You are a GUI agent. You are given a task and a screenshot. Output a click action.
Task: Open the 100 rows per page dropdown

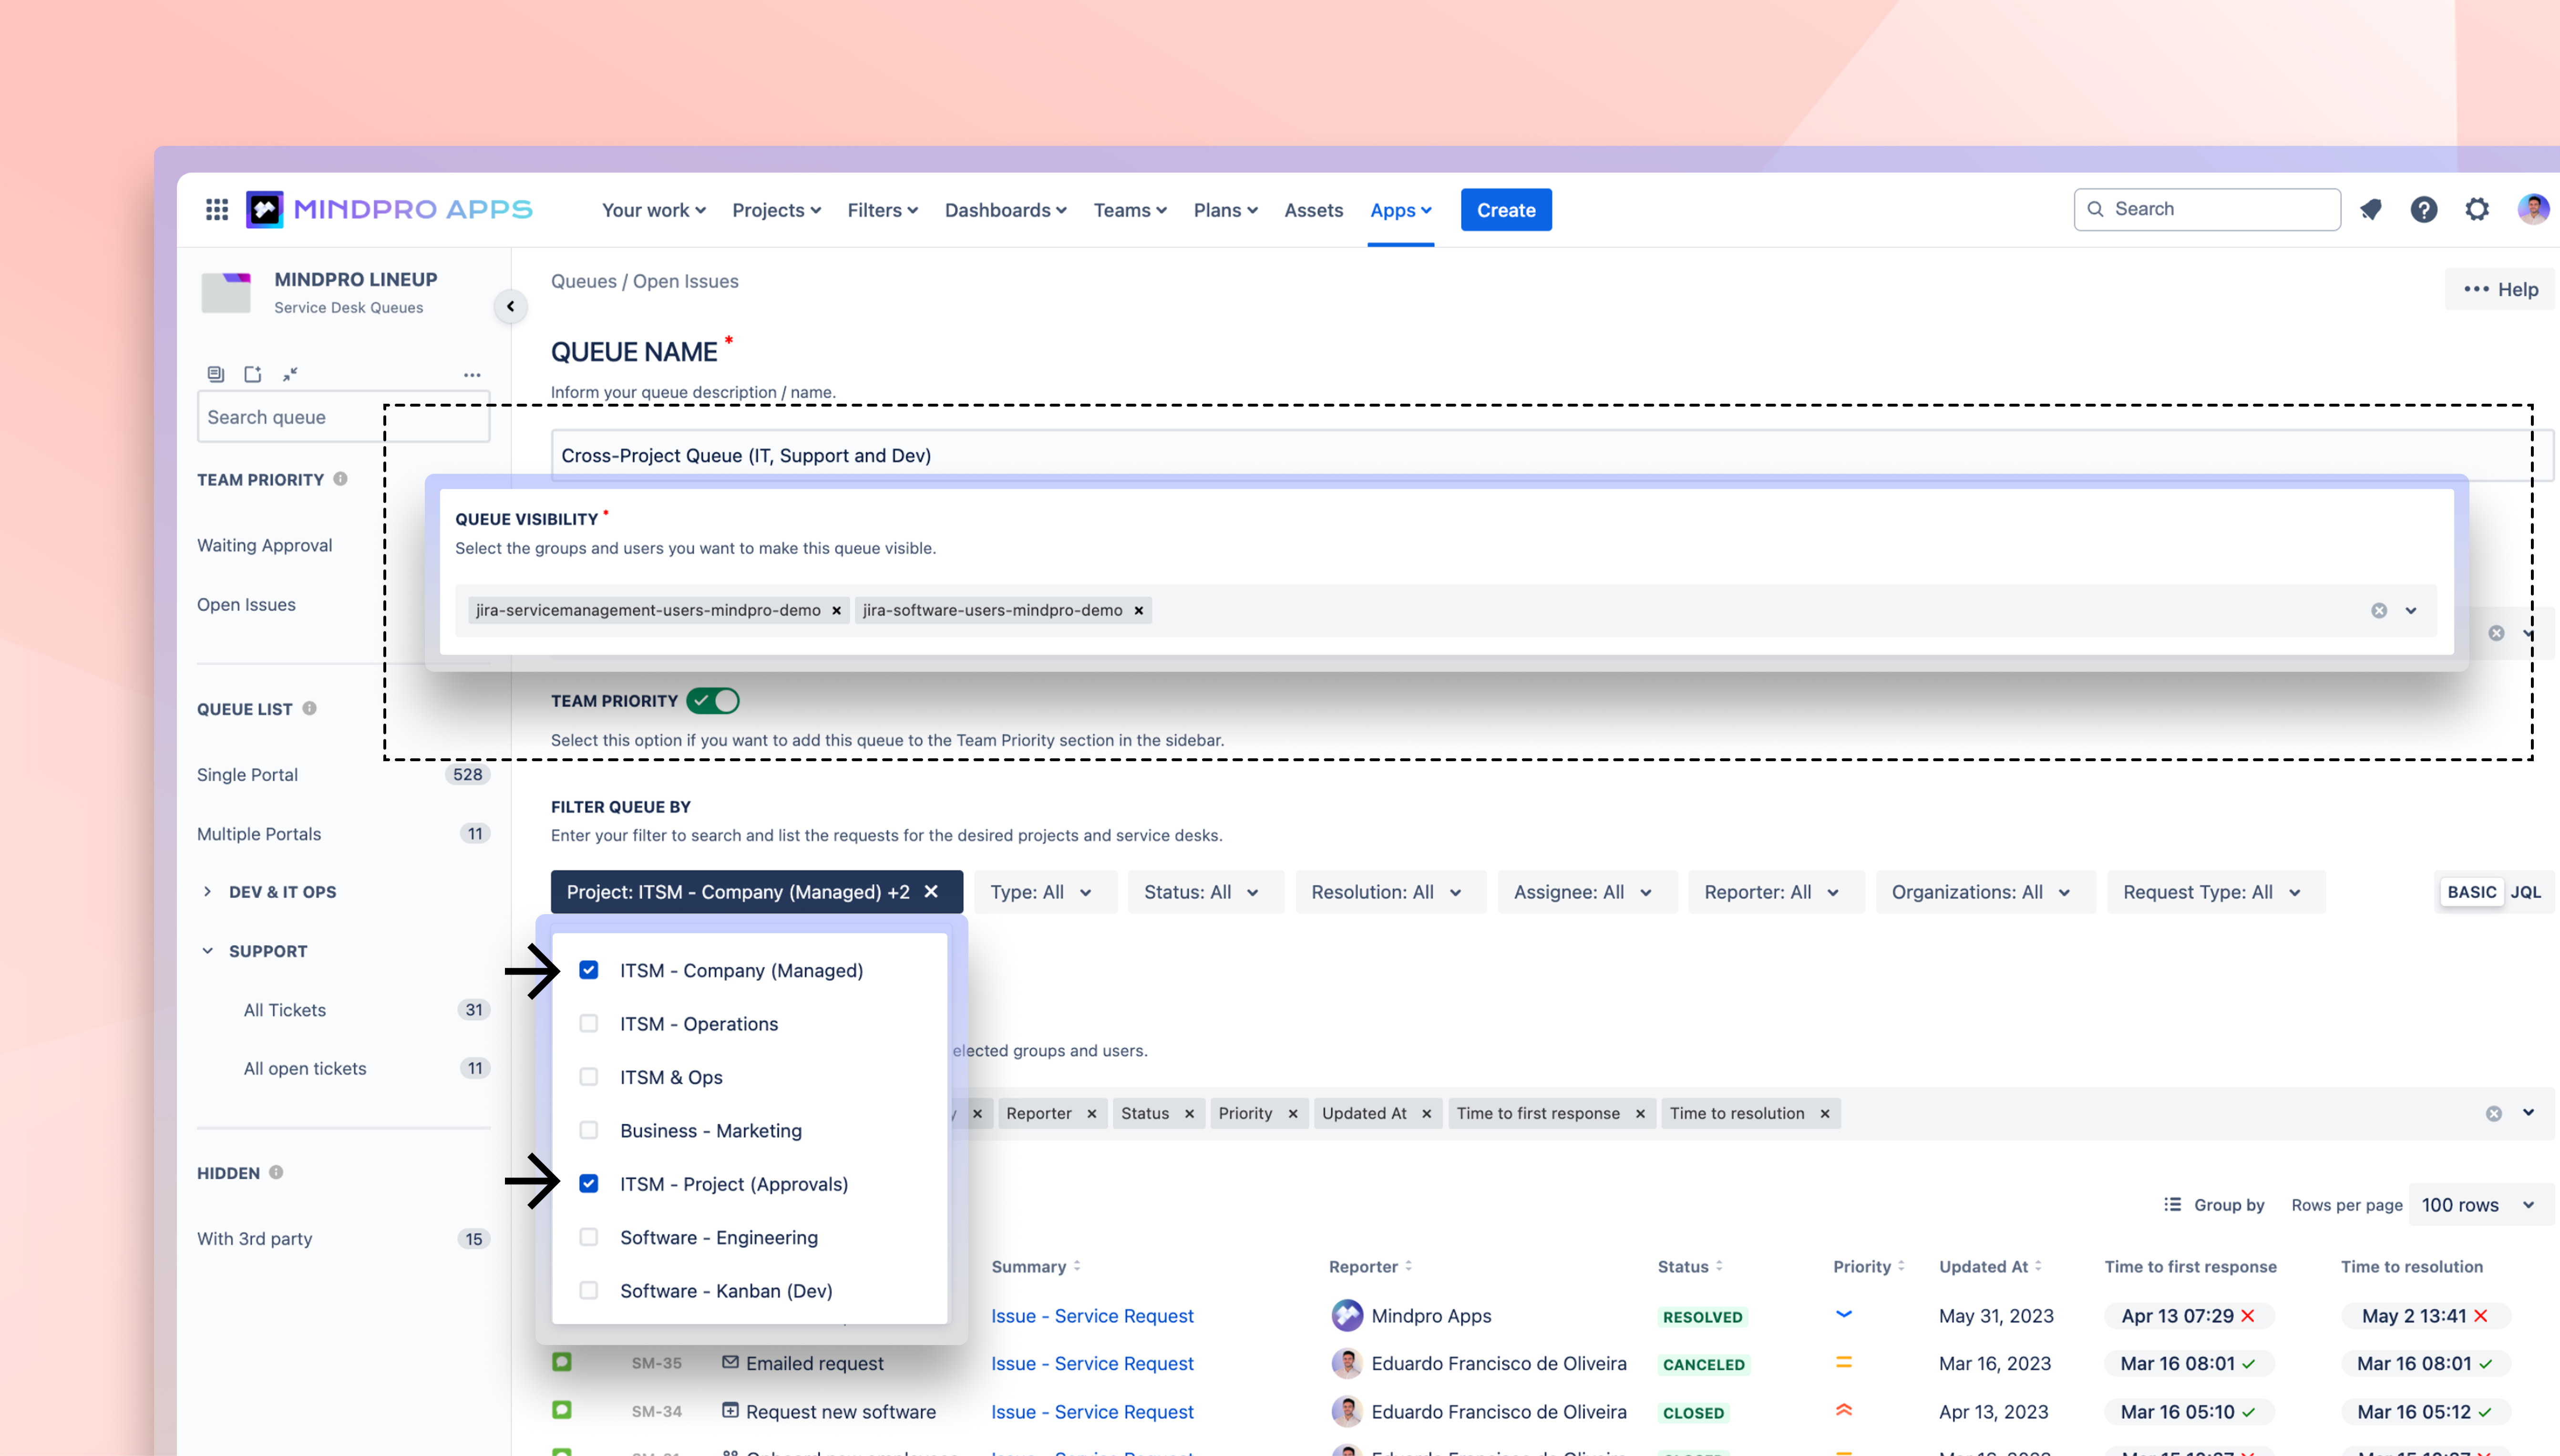click(2476, 1205)
